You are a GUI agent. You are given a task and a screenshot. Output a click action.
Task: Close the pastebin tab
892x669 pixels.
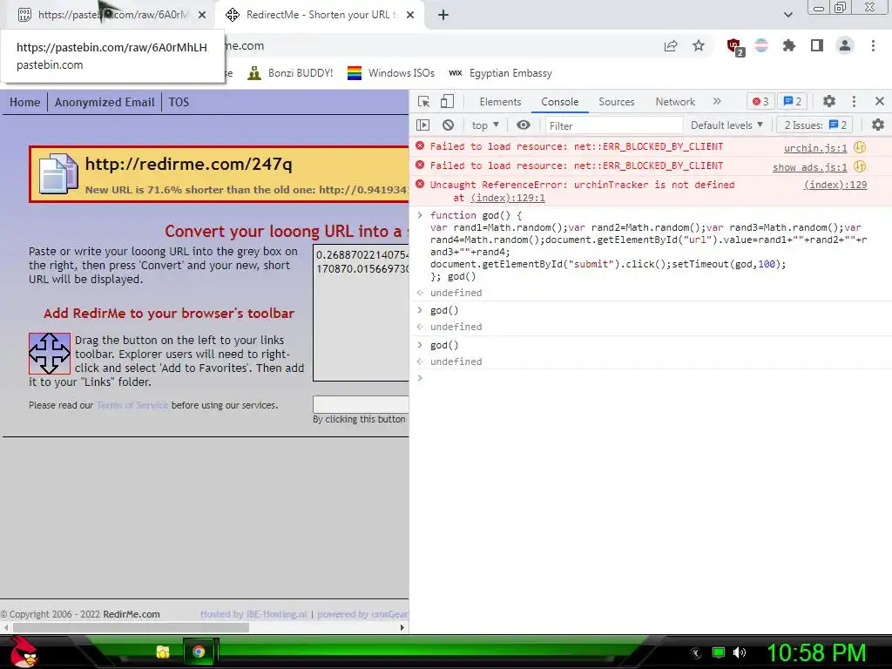[202, 16]
